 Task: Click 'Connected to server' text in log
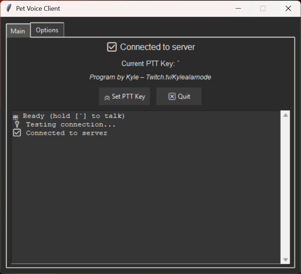(66, 133)
